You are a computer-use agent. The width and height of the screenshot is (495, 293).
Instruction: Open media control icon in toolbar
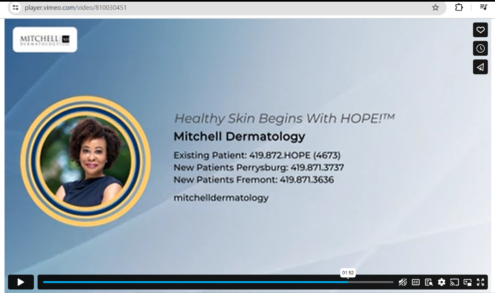(484, 7)
